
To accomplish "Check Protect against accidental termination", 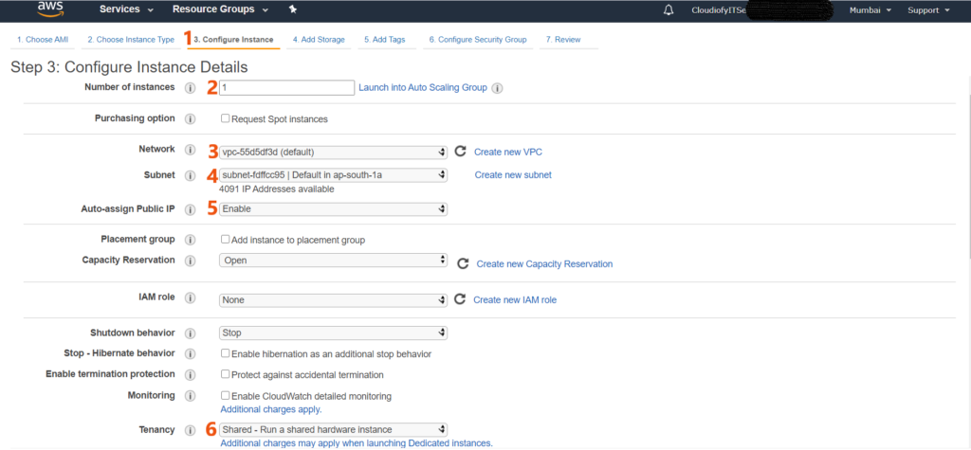I will pyautogui.click(x=226, y=374).
